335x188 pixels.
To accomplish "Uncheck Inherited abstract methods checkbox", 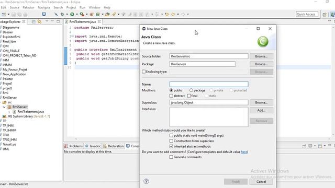I will click(x=171, y=146).
